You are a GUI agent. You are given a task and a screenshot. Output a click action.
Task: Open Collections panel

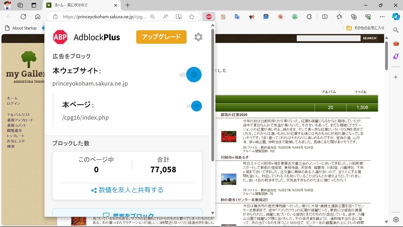pyautogui.click(x=354, y=16)
